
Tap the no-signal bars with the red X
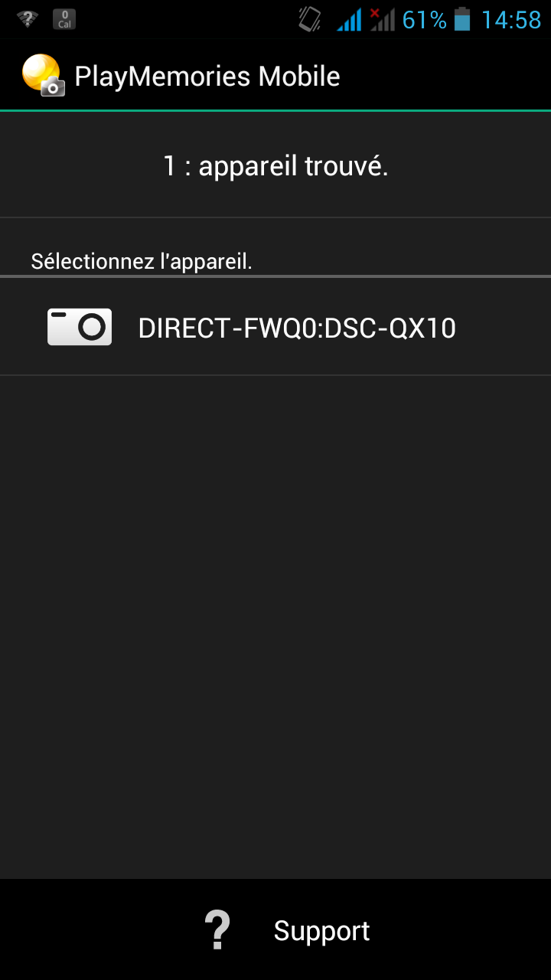click(382, 19)
